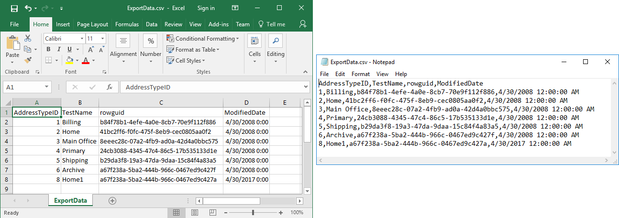Click Sign in at Excel title bar

click(206, 8)
